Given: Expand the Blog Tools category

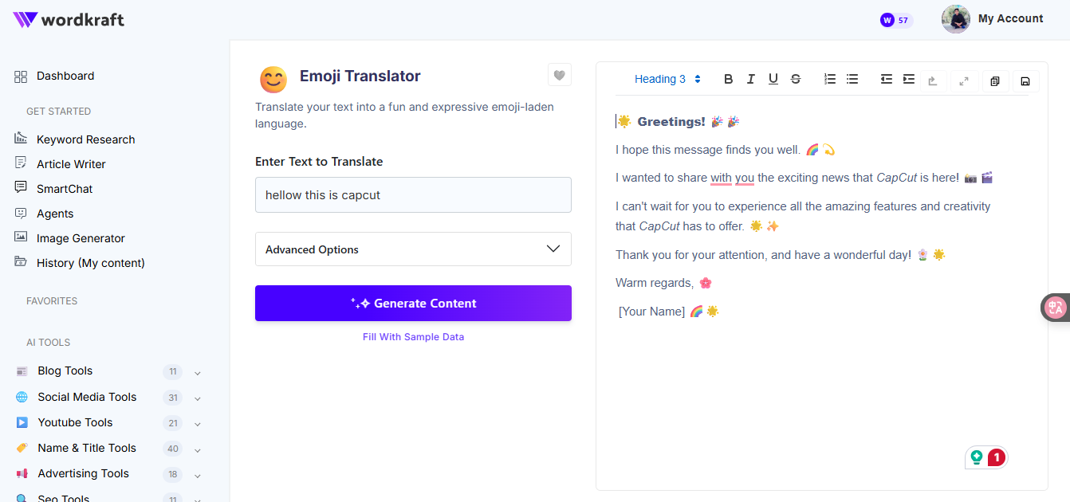Looking at the screenshot, I should point(197,372).
